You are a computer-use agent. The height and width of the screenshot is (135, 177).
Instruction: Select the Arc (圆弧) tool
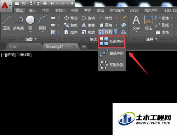pyautogui.click(x=42, y=22)
